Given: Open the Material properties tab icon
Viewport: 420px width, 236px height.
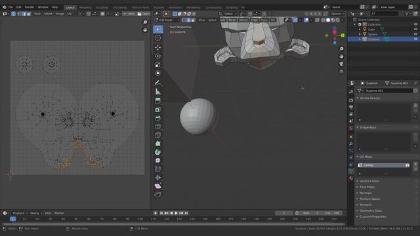Looking at the screenshot, I should 351,178.
